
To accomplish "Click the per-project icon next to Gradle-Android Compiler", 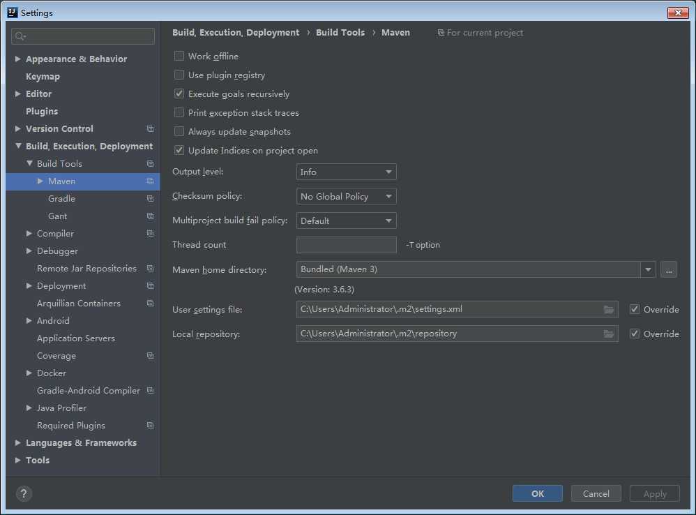I will (151, 391).
